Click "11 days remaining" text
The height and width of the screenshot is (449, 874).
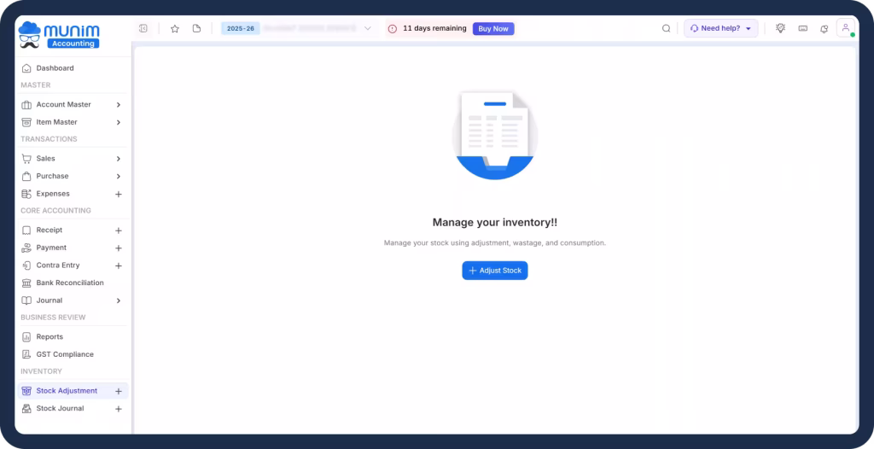click(434, 28)
